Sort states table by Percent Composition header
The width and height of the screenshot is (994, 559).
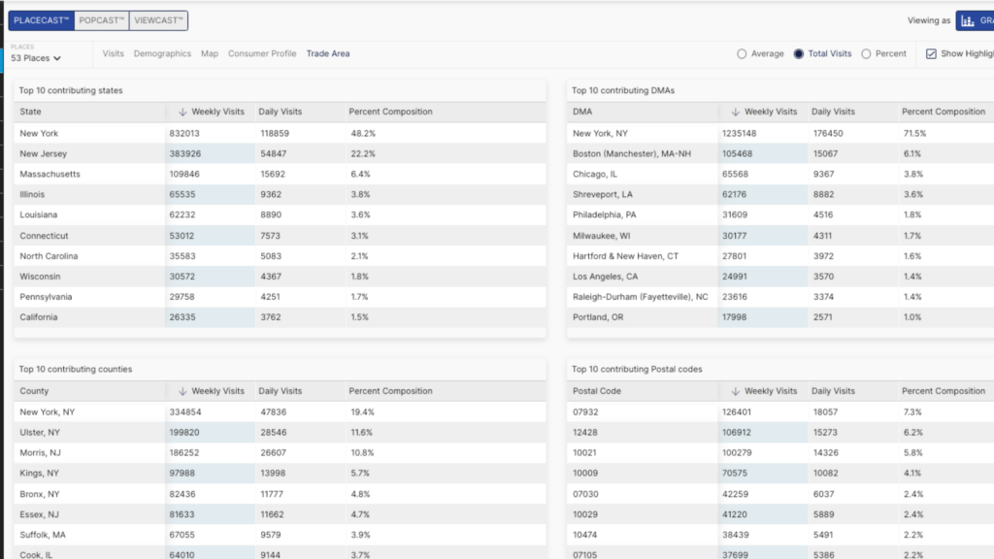click(390, 112)
